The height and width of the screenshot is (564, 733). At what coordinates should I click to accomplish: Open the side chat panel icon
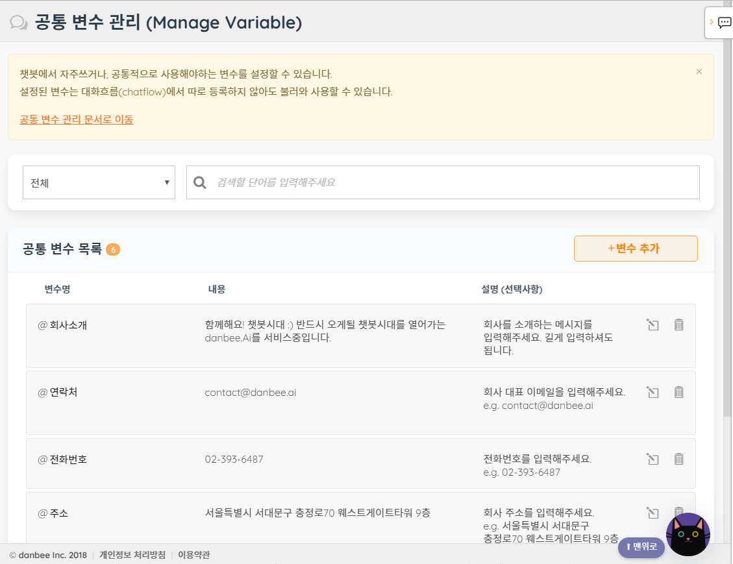tap(724, 23)
